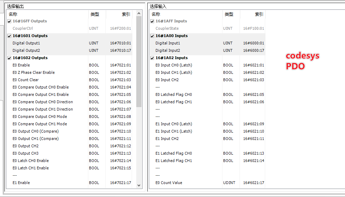Select E1 Latched Flag CH0 row
The height and width of the screenshot is (197, 345).
click(207, 154)
